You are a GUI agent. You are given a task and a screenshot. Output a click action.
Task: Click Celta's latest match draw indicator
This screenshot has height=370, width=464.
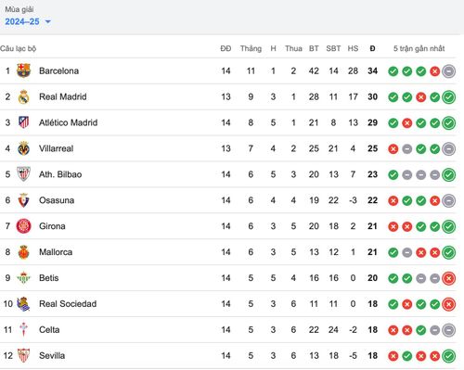[x=448, y=330]
